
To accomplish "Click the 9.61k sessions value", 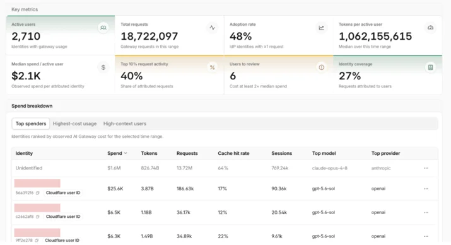I will coord(277,236).
